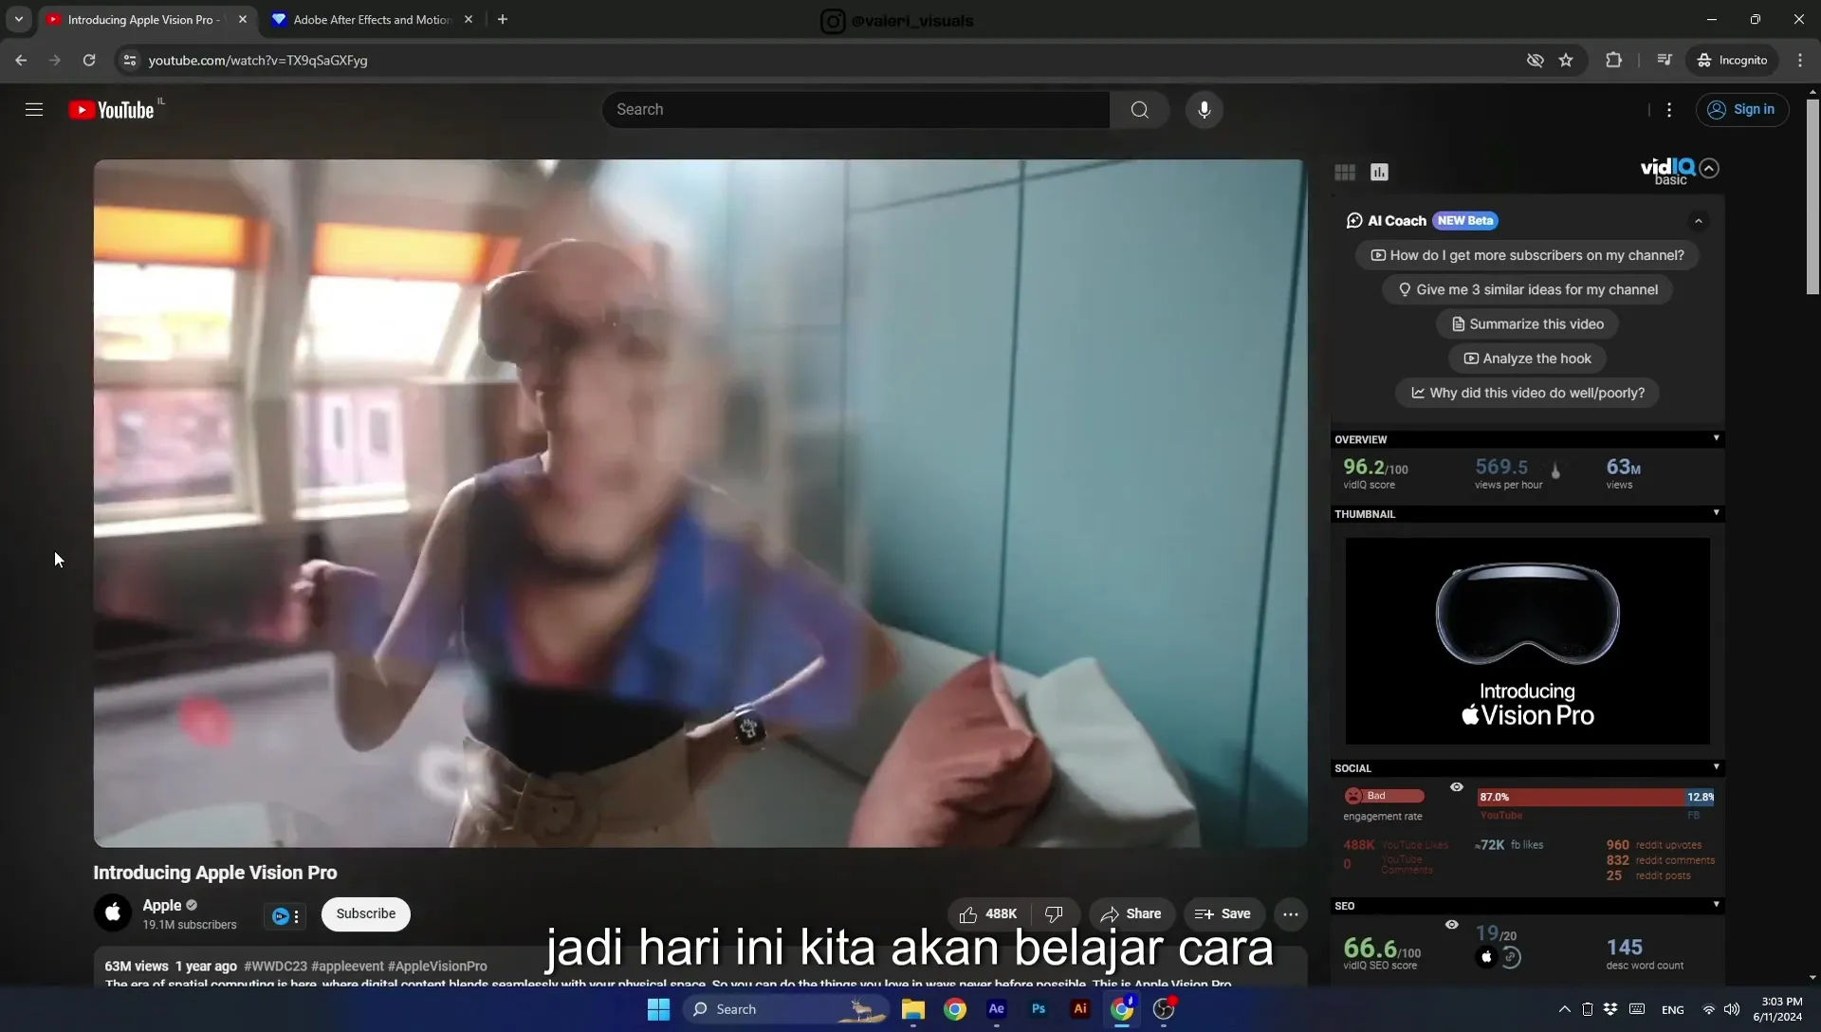1821x1032 pixels.
Task: Open Photoshop from taskbar
Action: click(1039, 1009)
